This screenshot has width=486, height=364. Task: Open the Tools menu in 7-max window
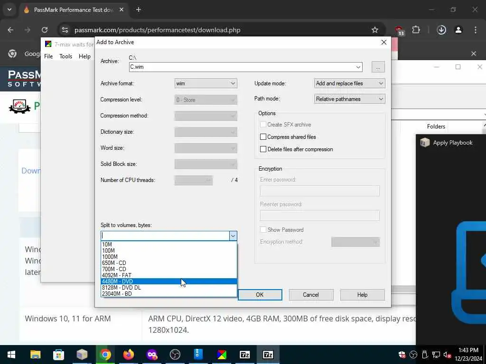tap(65, 56)
